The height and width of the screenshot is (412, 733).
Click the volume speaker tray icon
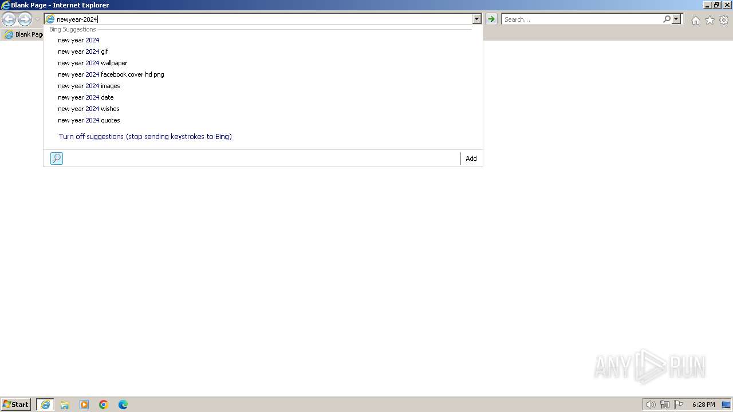click(x=651, y=405)
